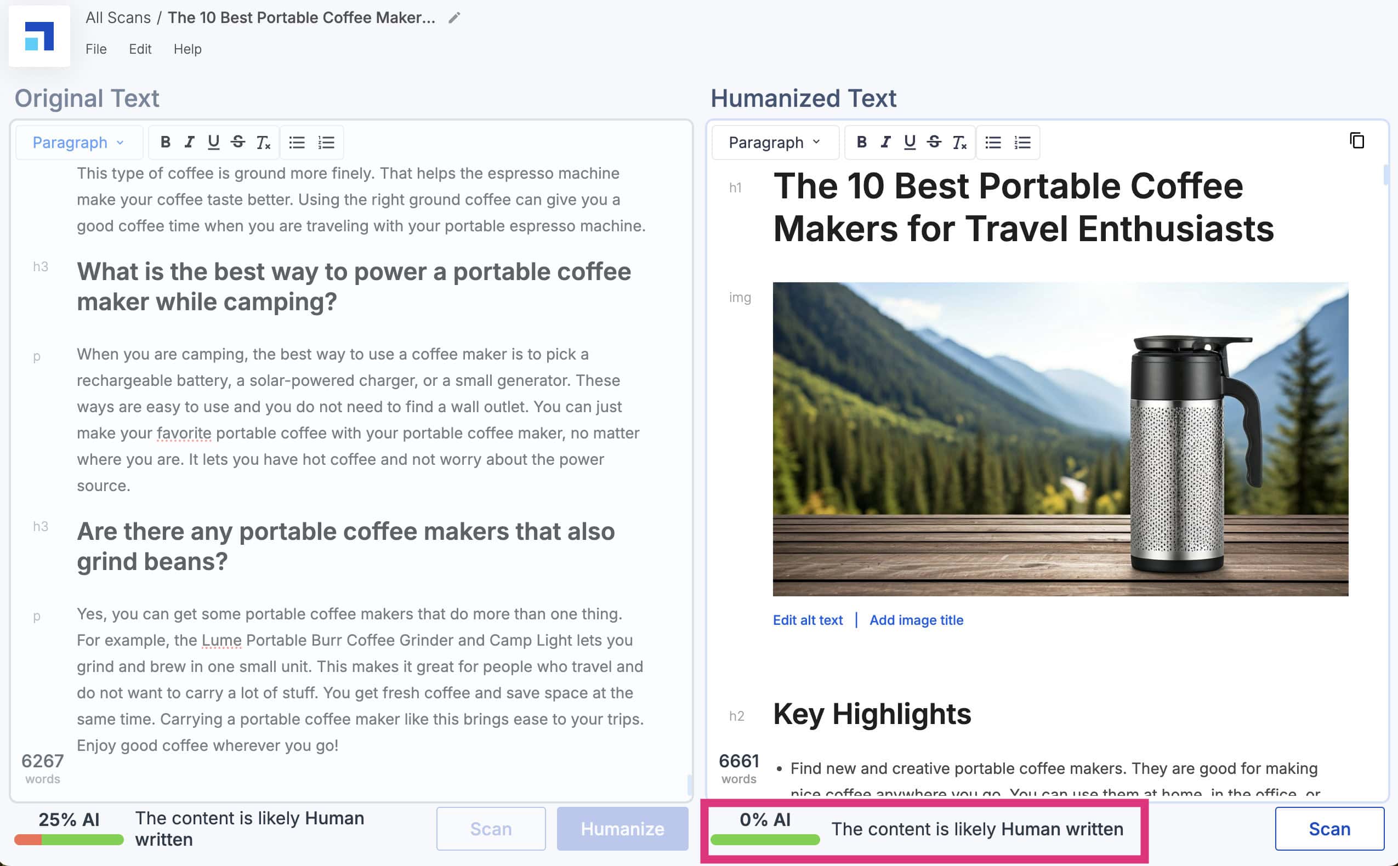Screen dimensions: 1398x866
Task: Click the '6267 words' counter
Action: (x=42, y=768)
